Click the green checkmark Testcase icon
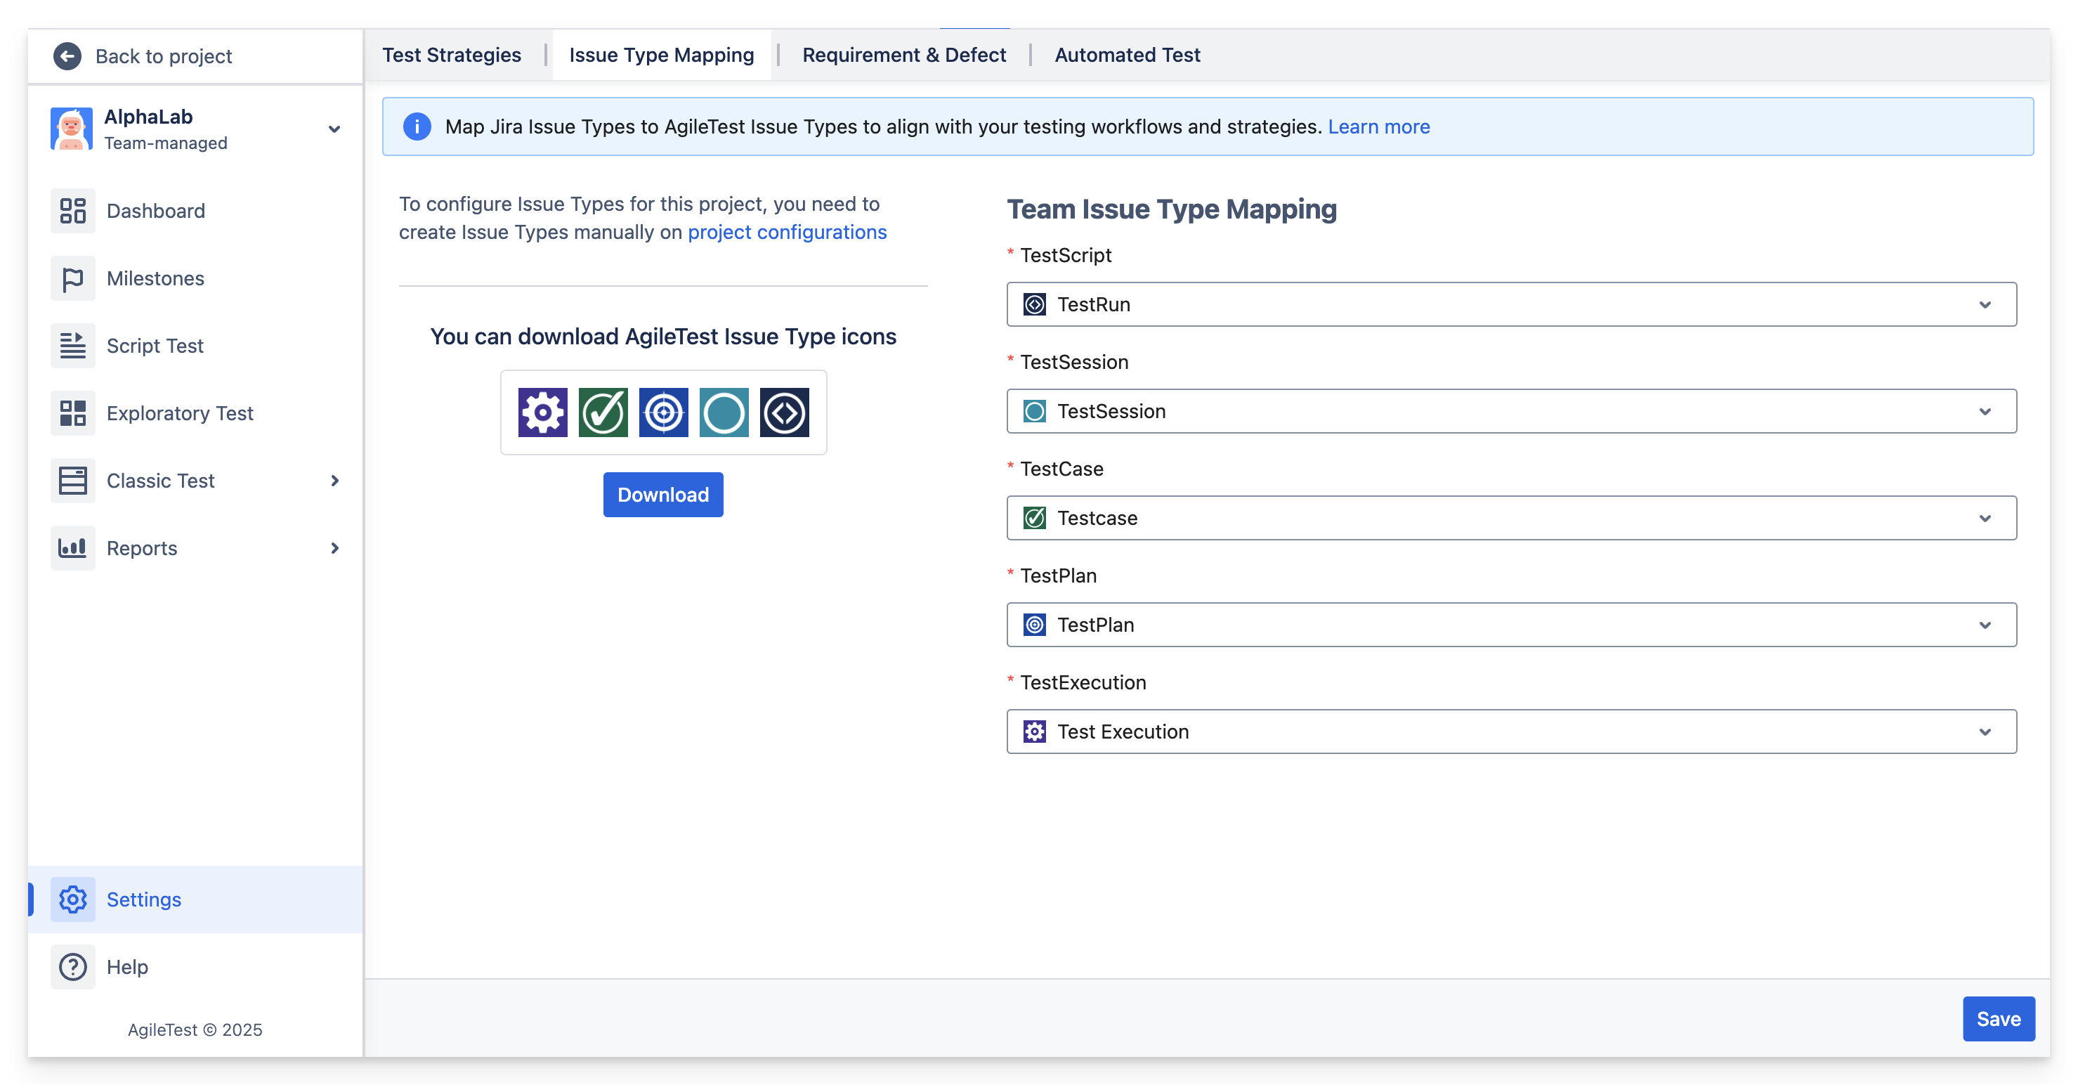This screenshot has height=1085, width=2078. pyautogui.click(x=603, y=412)
